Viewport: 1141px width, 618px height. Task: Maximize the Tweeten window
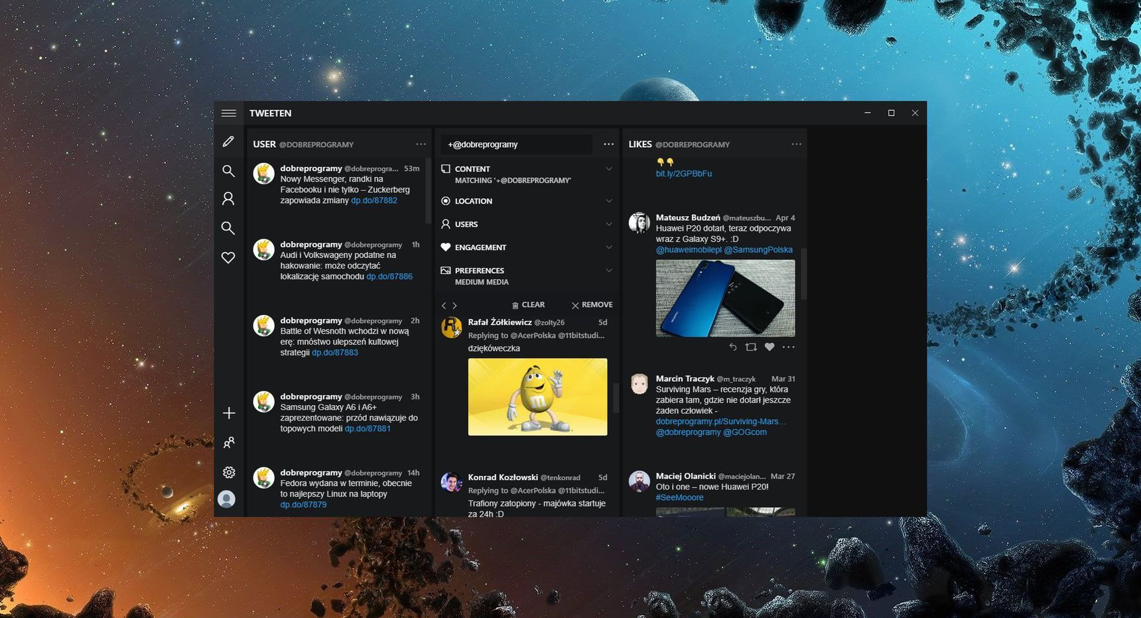(x=891, y=113)
